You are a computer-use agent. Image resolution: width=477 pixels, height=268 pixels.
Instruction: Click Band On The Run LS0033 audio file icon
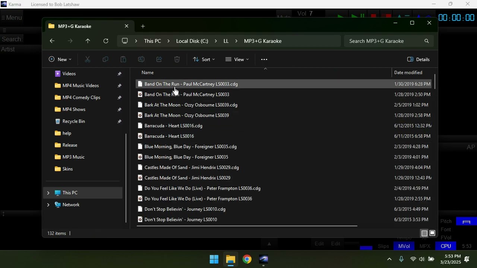coord(140,95)
